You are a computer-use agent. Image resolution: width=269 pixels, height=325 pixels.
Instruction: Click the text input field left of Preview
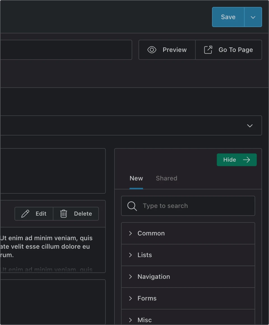(x=66, y=50)
